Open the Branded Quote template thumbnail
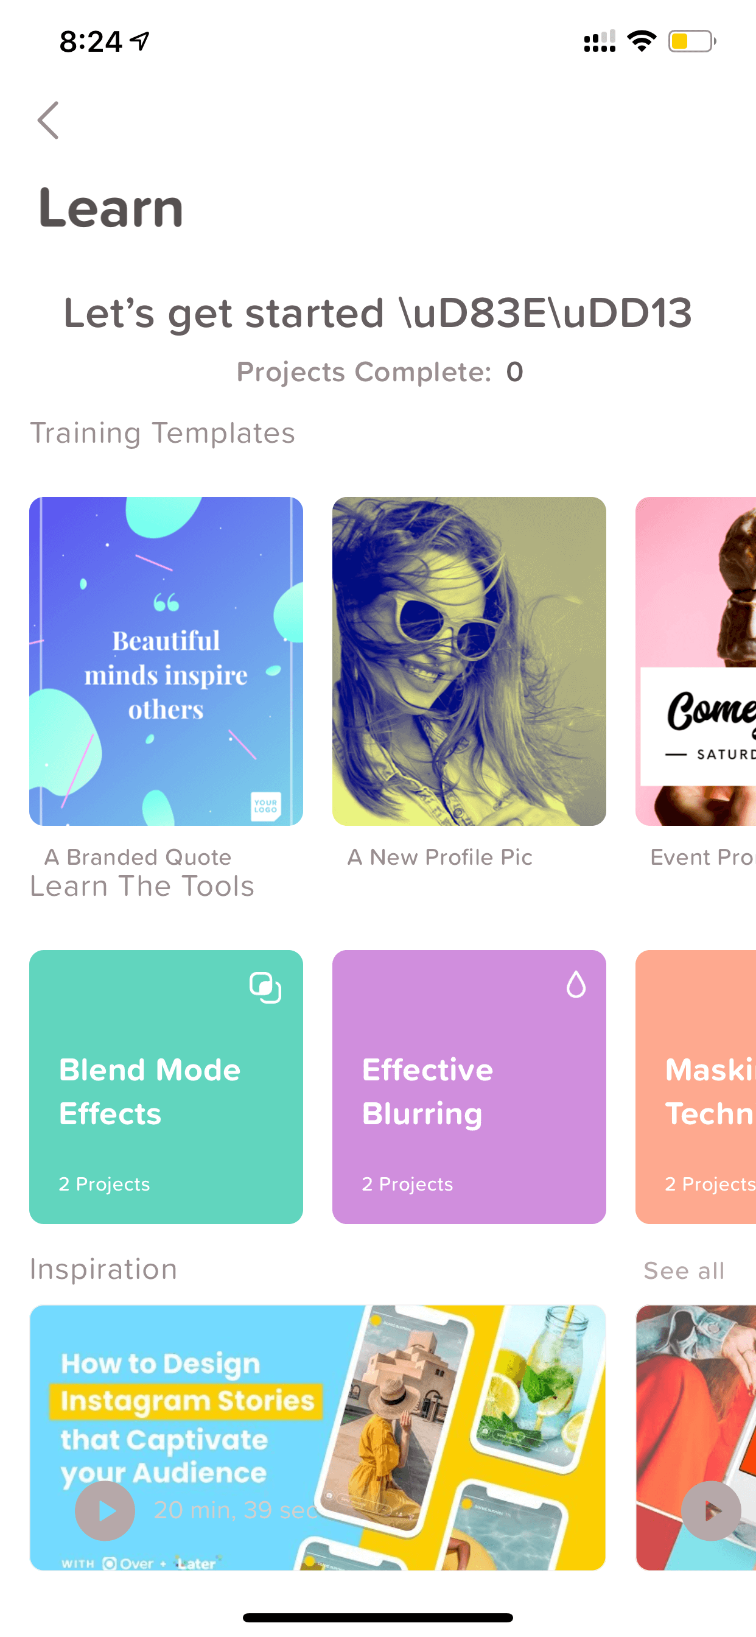 (166, 661)
